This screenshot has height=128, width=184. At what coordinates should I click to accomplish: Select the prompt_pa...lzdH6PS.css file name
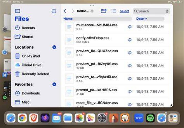click(97, 90)
